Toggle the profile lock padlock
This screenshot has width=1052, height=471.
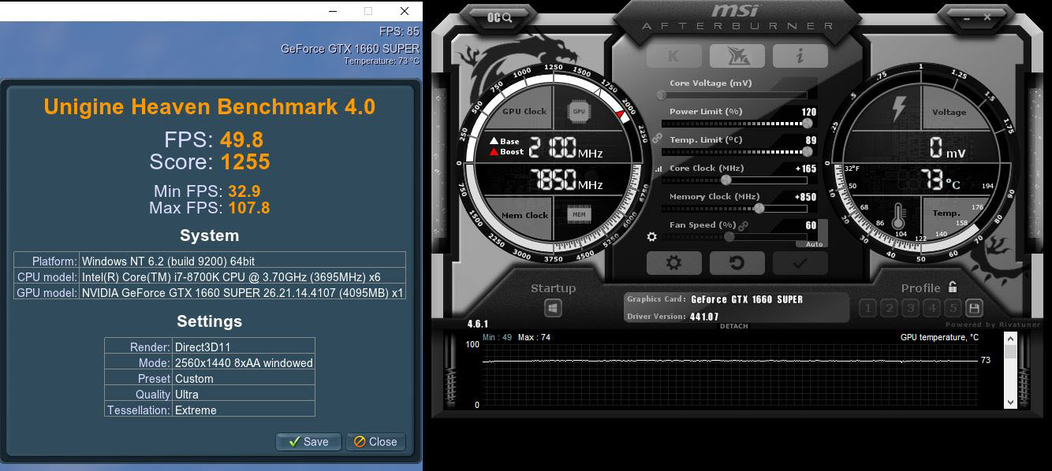tap(953, 287)
